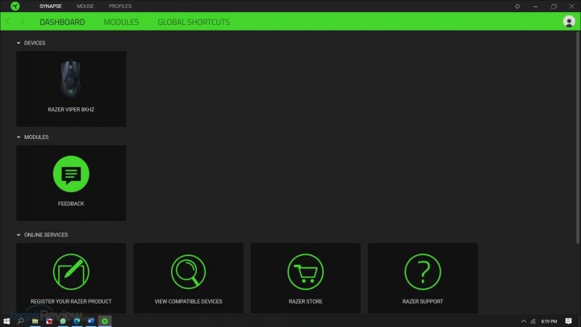581x327 pixels.
Task: Open the user account avatar
Action: click(569, 22)
